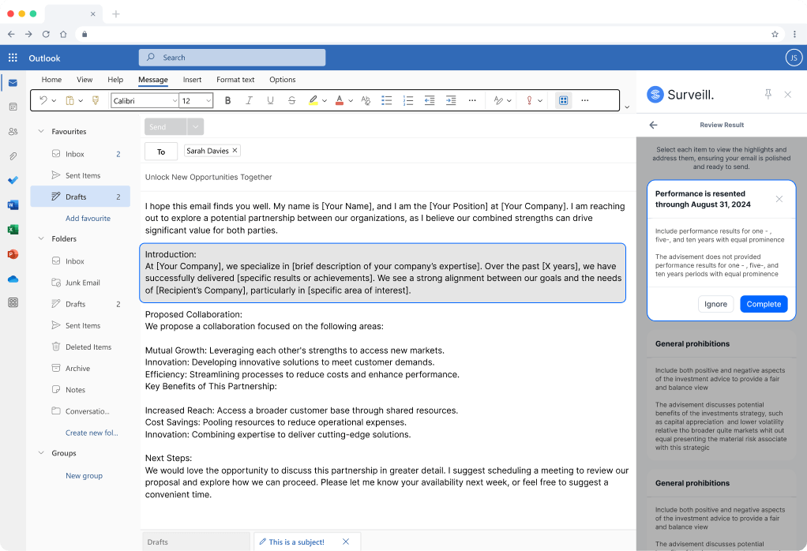Click the clear formatting icon
Image resolution: width=807 pixels, height=551 pixels.
click(x=366, y=101)
